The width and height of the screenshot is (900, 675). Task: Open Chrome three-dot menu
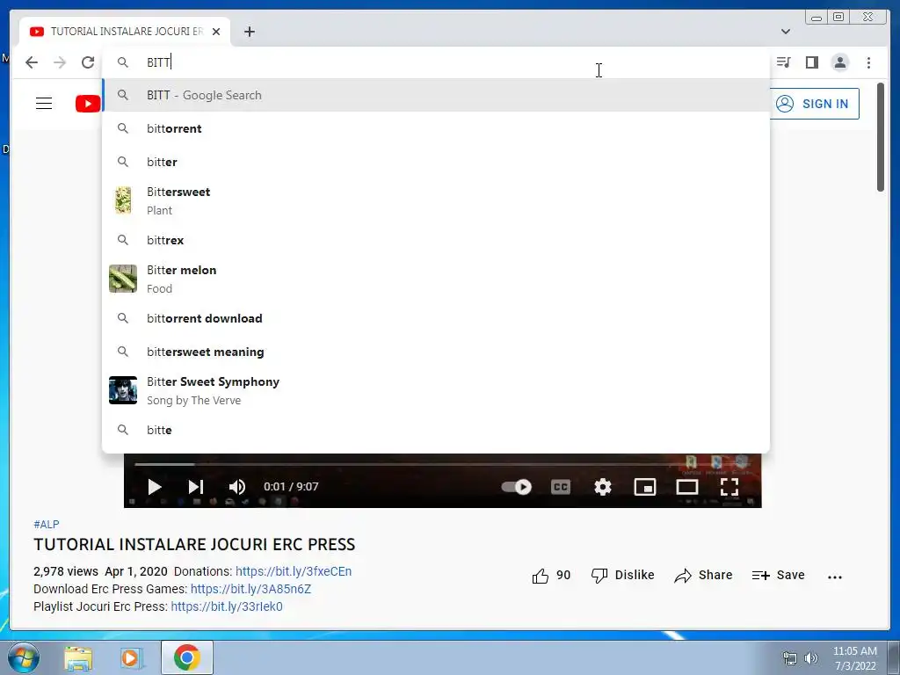(x=868, y=62)
